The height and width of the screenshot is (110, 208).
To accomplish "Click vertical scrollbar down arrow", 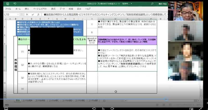I will tap(201, 98).
